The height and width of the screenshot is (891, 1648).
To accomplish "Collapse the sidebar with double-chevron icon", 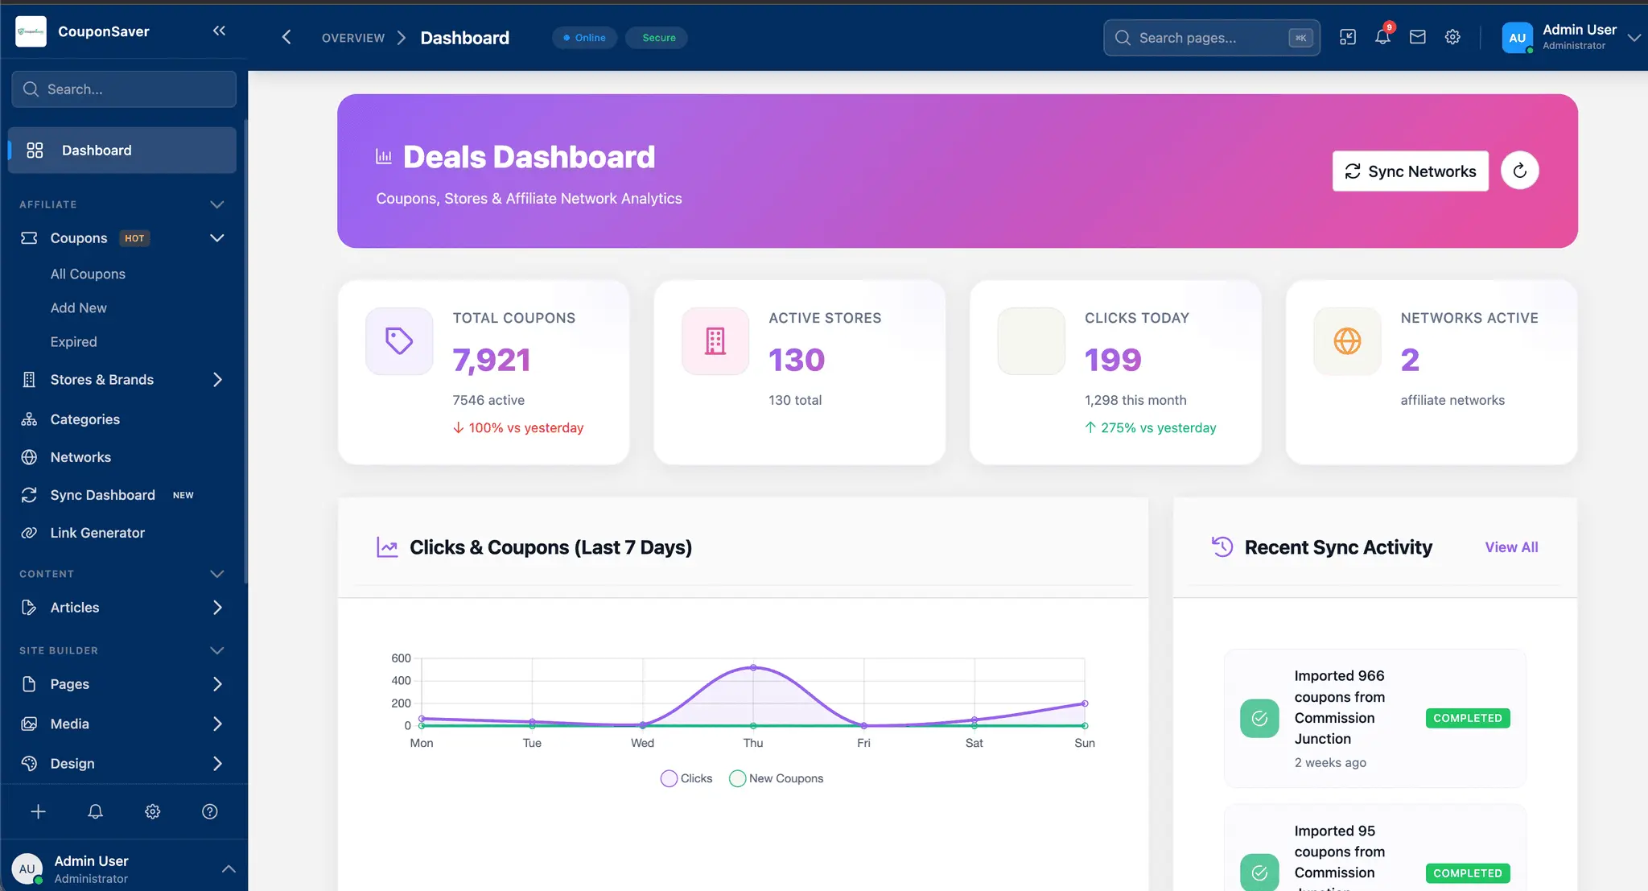I will pos(219,31).
